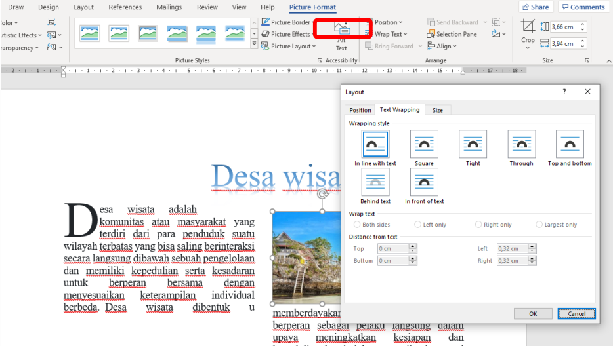Pick the Through wrapping style icon
Image resolution: width=613 pixels, height=346 pixels.
pos(521,144)
